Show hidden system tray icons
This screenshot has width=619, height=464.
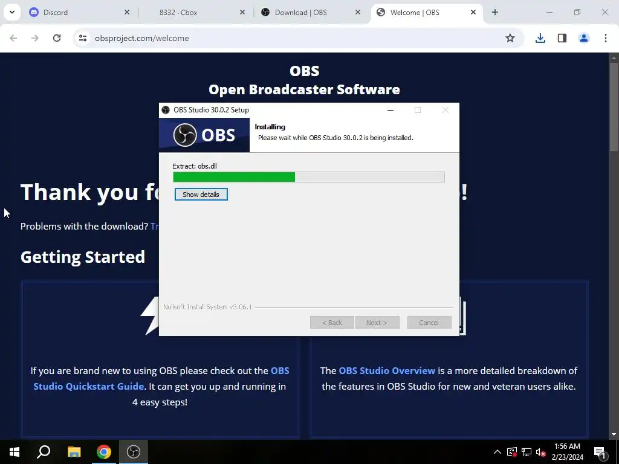(x=497, y=452)
